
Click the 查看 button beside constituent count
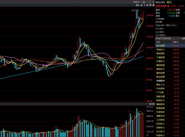pos(183,38)
